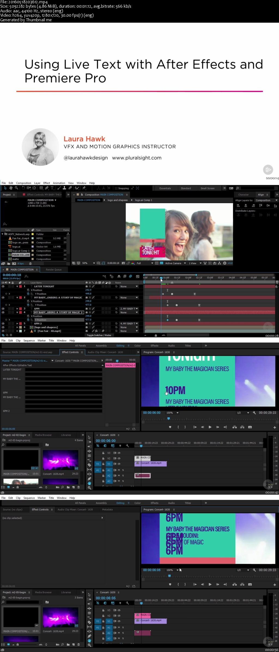
Task: Click the AE timeline current-time indicator
Action: (161, 278)
